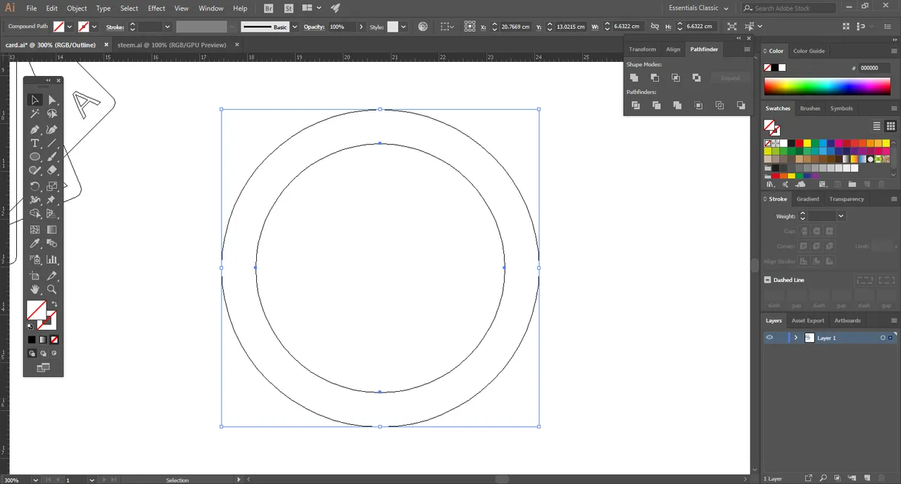Open the Color Guide tab
Image resolution: width=901 pixels, height=484 pixels.
click(x=809, y=51)
